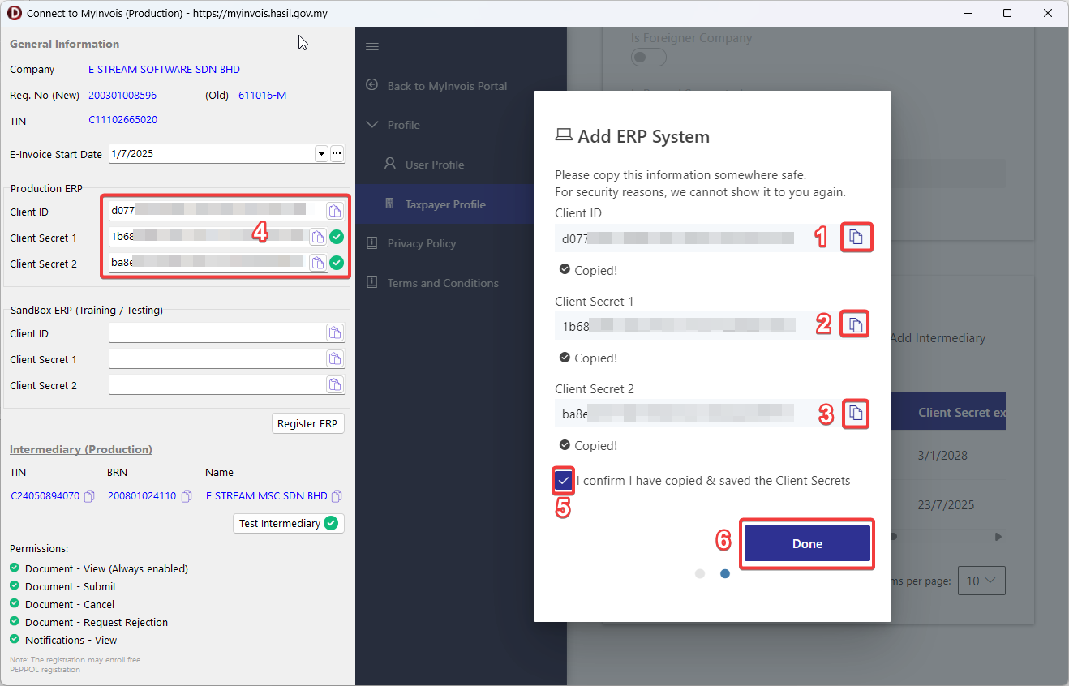The image size is (1069, 686).
Task: Open the E-Invoice Start Date dropdown
Action: [320, 154]
